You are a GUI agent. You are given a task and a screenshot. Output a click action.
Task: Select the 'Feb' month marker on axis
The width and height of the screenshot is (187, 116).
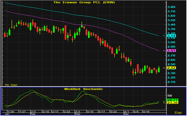pos(33,114)
